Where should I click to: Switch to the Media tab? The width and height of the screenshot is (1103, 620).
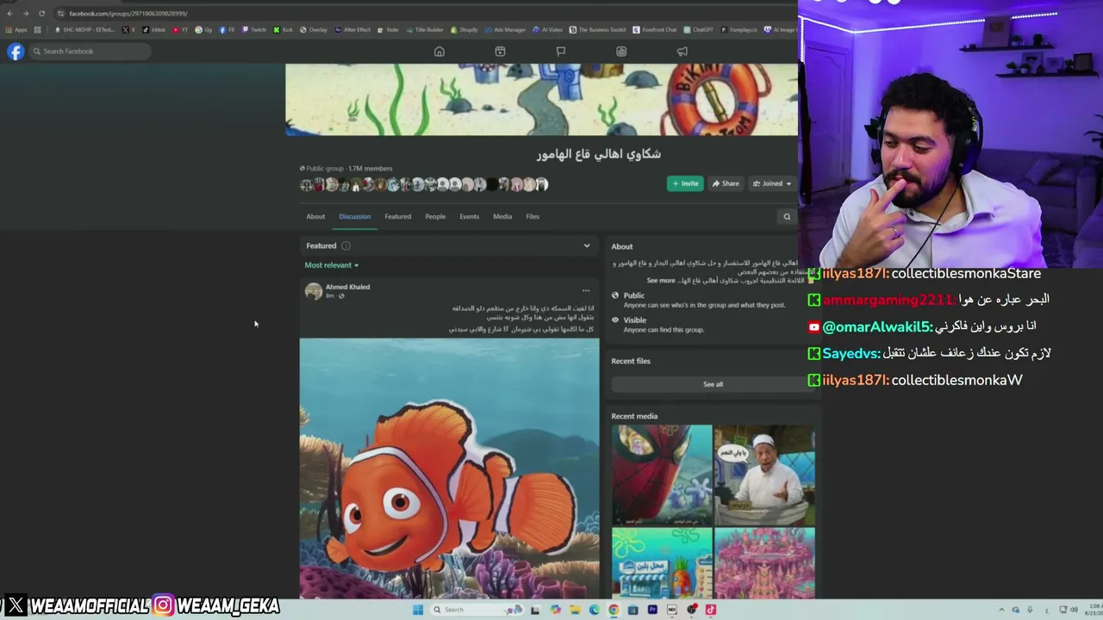tap(502, 217)
